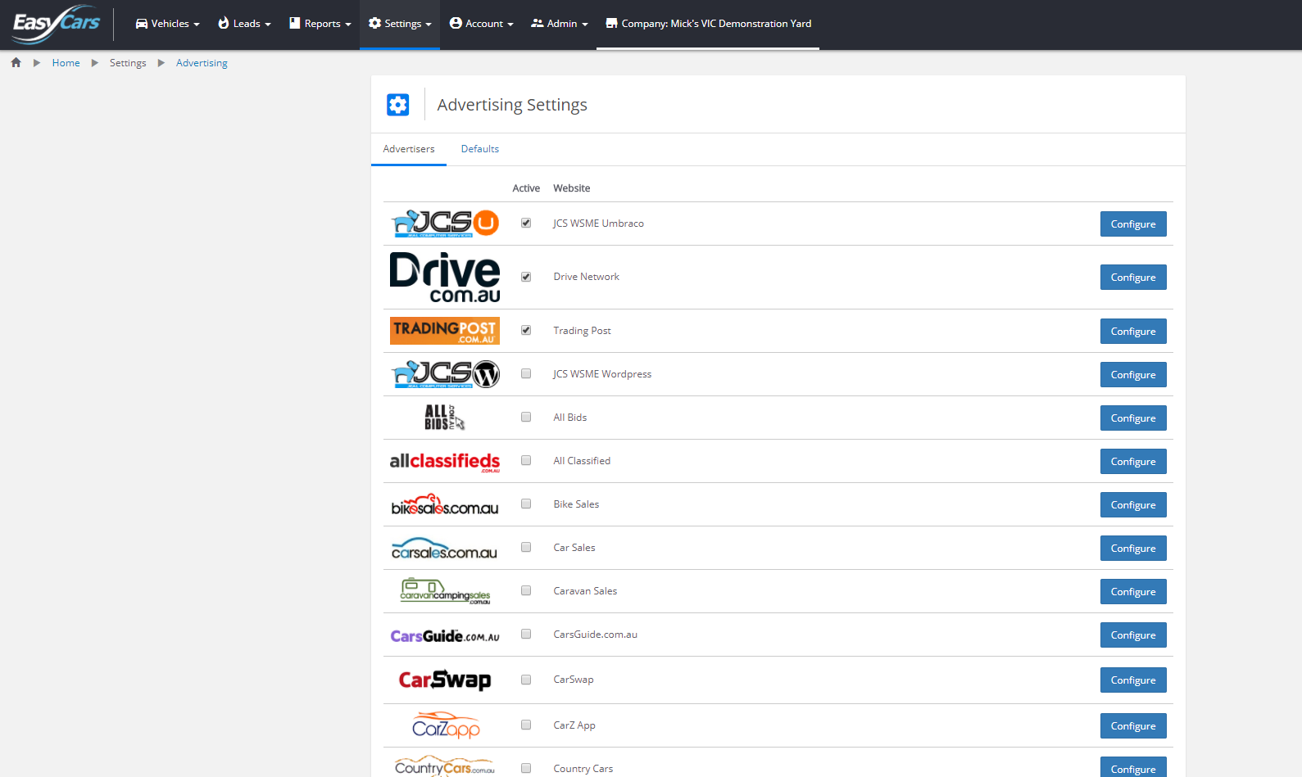Viewport: 1302px width, 777px height.
Task: Configure Caravan Sales advertiser
Action: point(1133,592)
